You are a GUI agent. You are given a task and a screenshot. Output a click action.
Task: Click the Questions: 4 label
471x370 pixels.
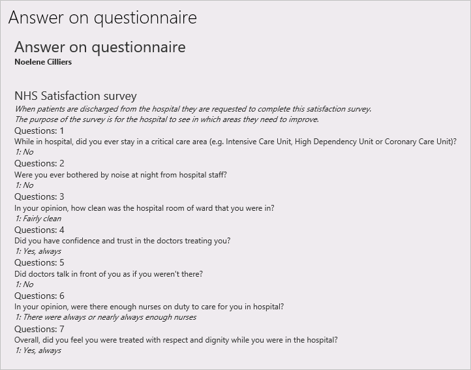[x=39, y=230]
